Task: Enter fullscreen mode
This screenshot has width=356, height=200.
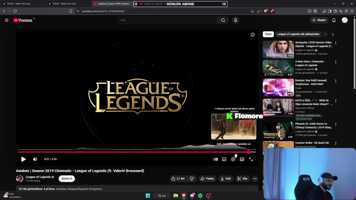Action: [x=251, y=159]
